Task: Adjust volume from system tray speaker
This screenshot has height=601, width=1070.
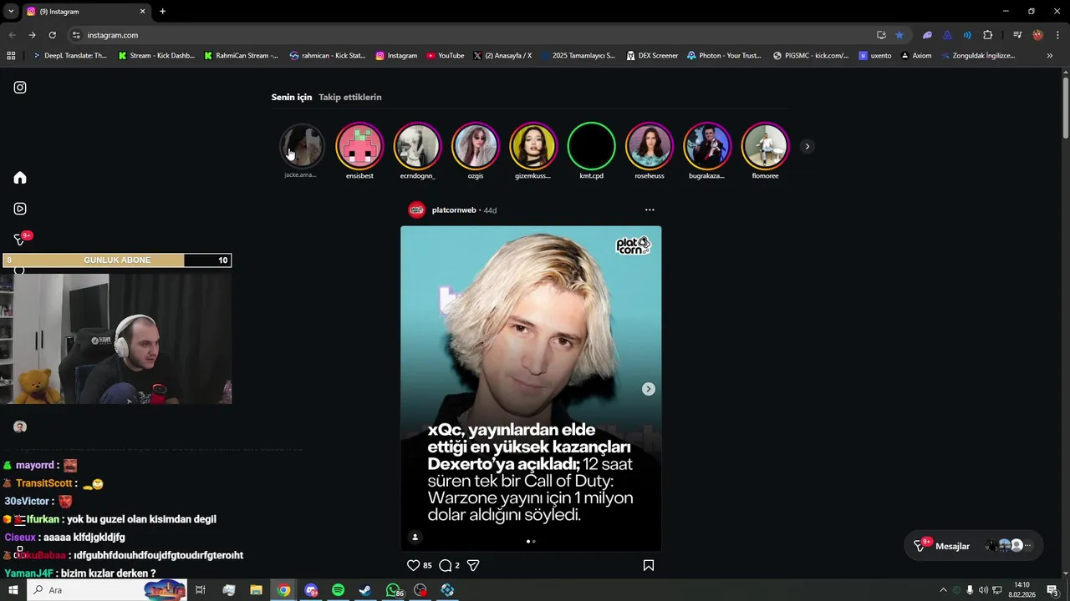Action: click(983, 590)
